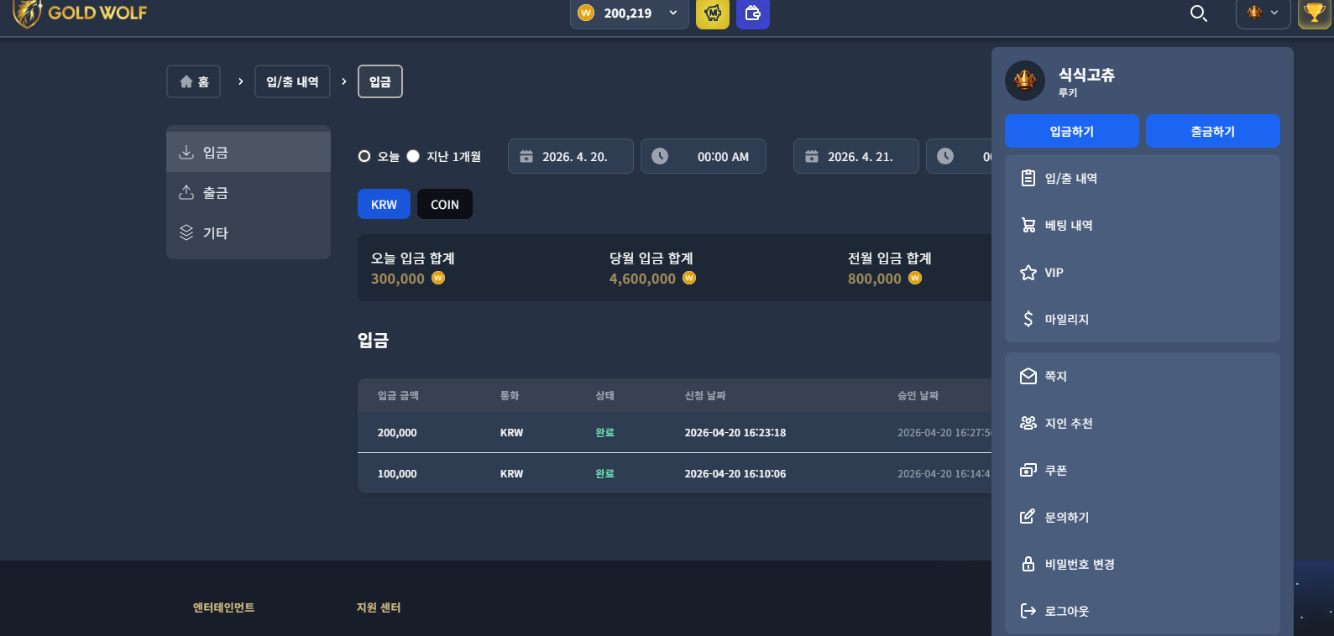Open 쪽지 messages envelope item
The image size is (1334, 636).
tap(1142, 376)
